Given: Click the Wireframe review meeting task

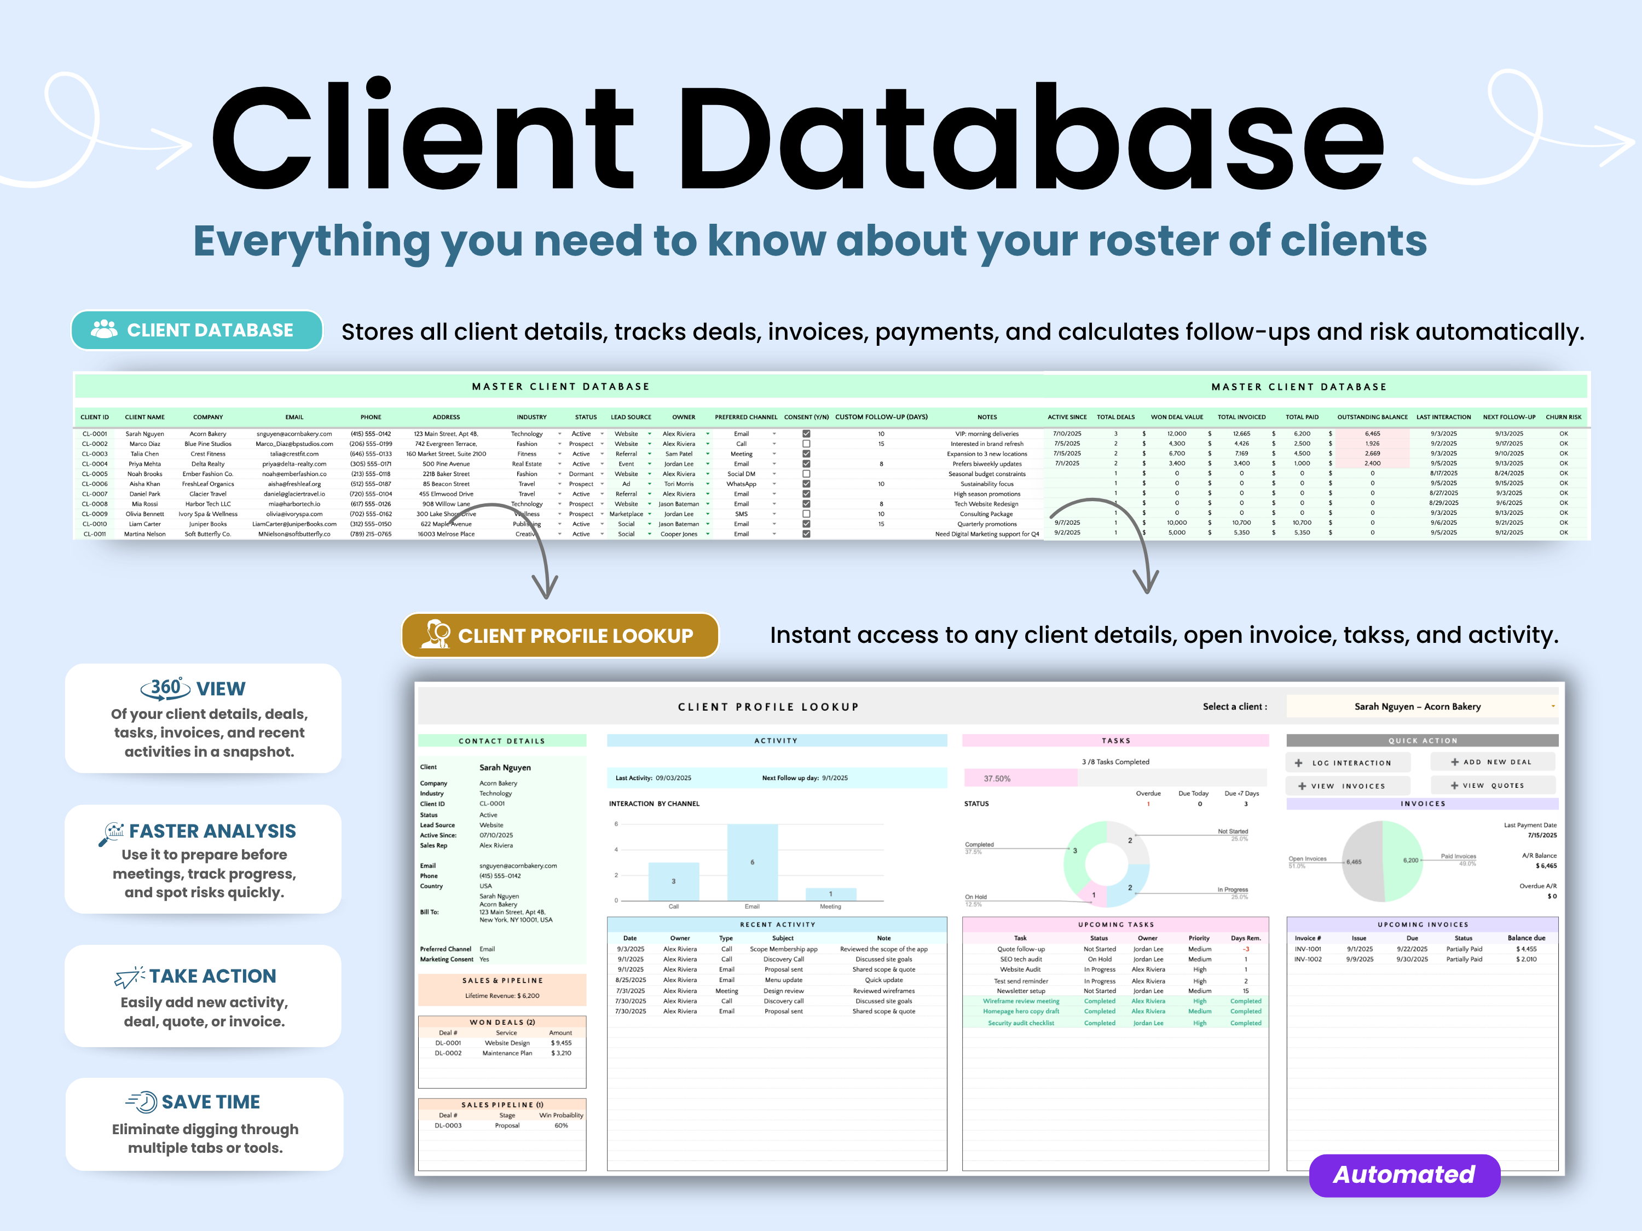Looking at the screenshot, I should [1021, 1001].
